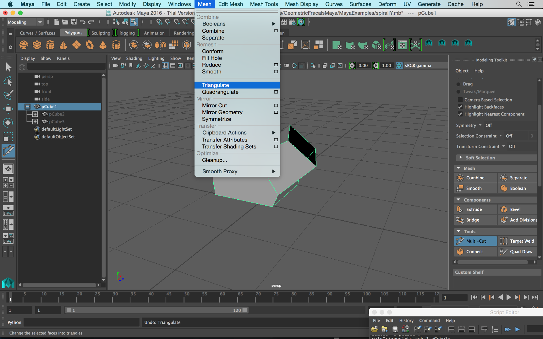Collapse the Components section

(x=458, y=200)
